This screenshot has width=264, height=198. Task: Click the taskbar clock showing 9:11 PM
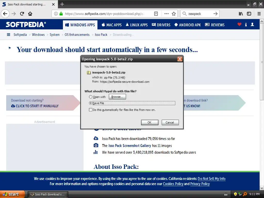pyautogui.click(x=254, y=194)
